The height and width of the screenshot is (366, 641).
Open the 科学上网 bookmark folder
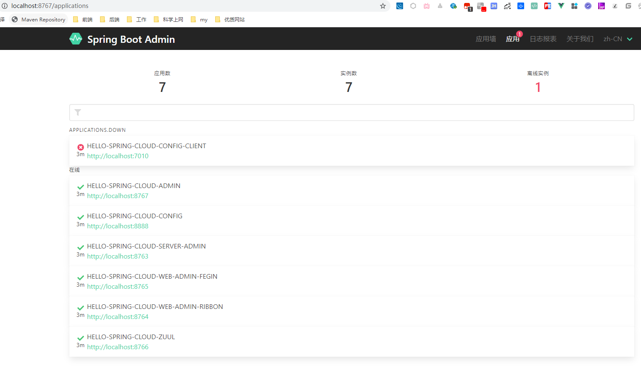(x=169, y=19)
